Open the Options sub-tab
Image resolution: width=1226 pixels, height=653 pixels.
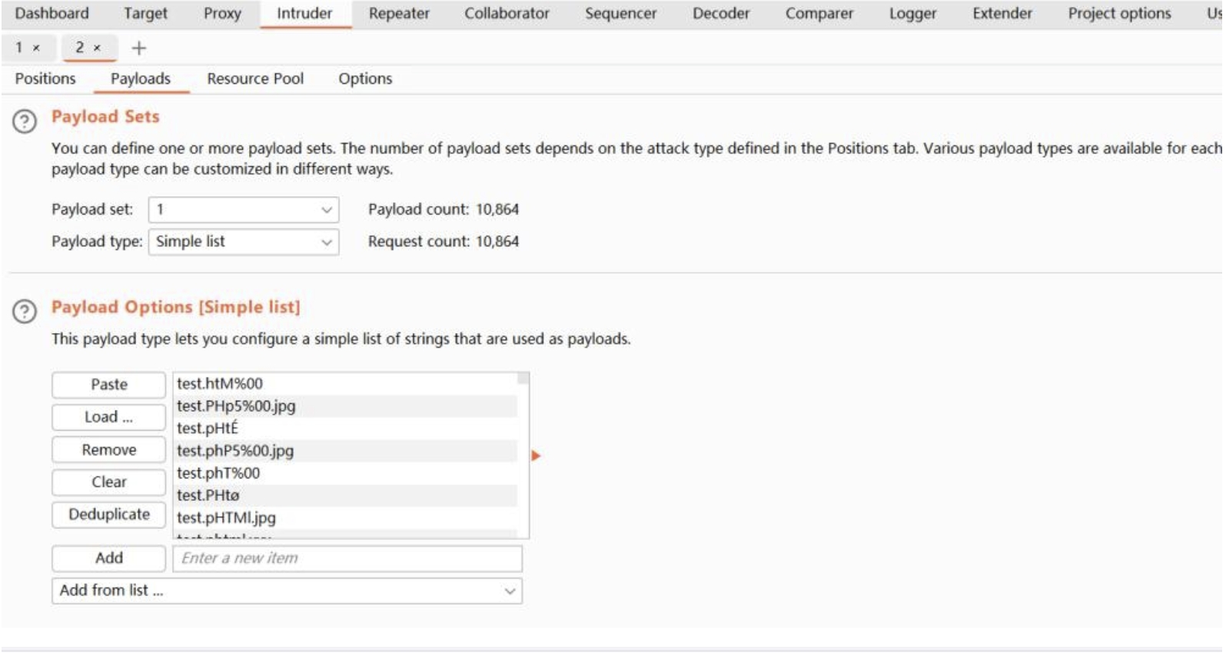coord(365,78)
